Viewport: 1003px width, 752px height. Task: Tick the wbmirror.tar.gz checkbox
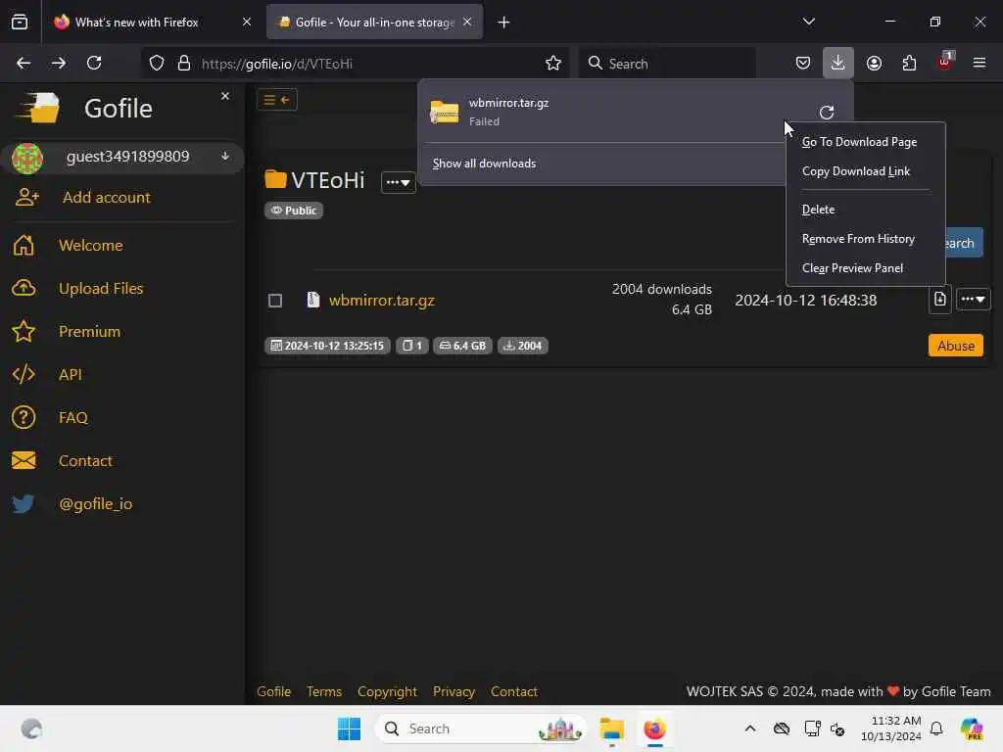pos(275,301)
